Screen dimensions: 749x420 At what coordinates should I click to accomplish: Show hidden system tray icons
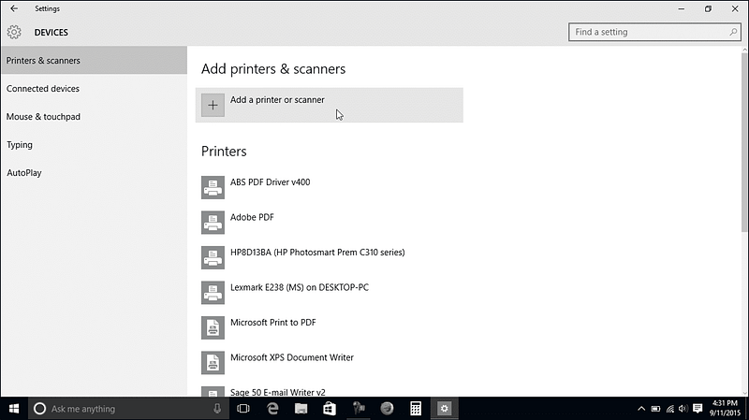tap(641, 409)
